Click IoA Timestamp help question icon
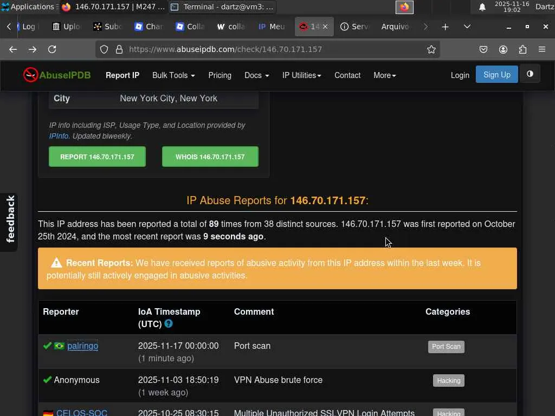 (x=169, y=323)
